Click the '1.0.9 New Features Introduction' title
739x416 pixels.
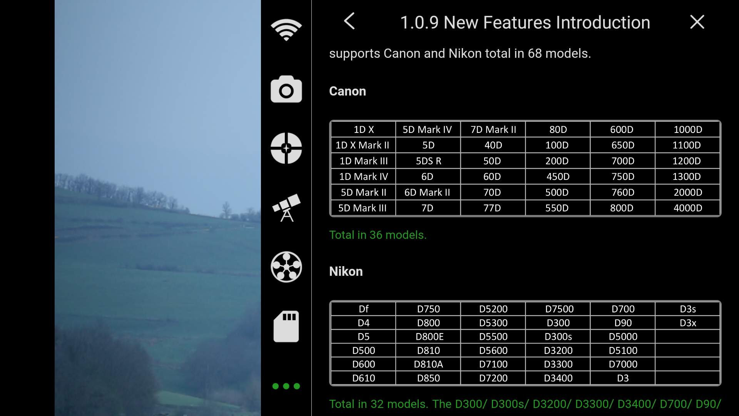tap(525, 22)
